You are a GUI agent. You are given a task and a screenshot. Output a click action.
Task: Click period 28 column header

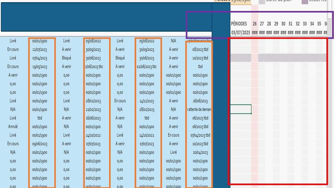269,24
